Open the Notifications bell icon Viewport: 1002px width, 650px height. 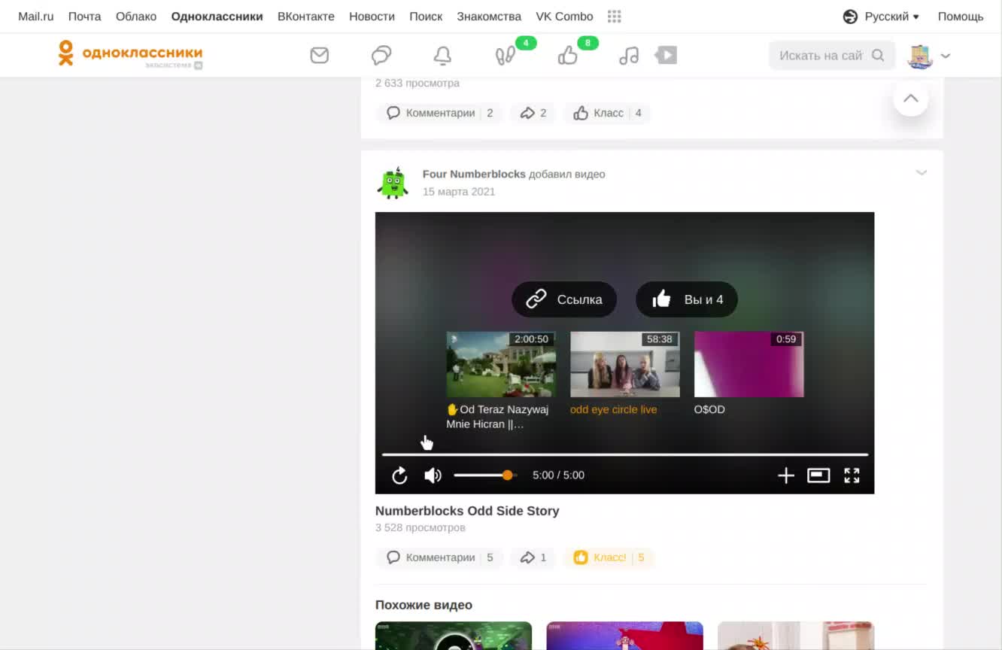click(443, 55)
